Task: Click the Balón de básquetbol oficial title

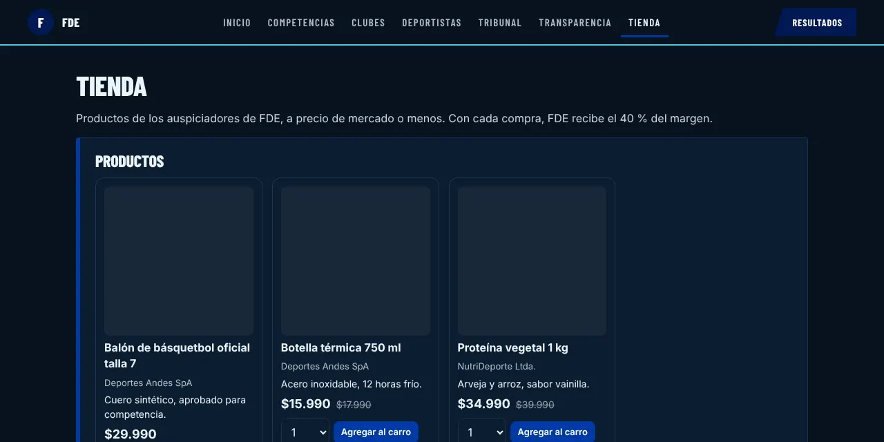Action: tap(177, 356)
